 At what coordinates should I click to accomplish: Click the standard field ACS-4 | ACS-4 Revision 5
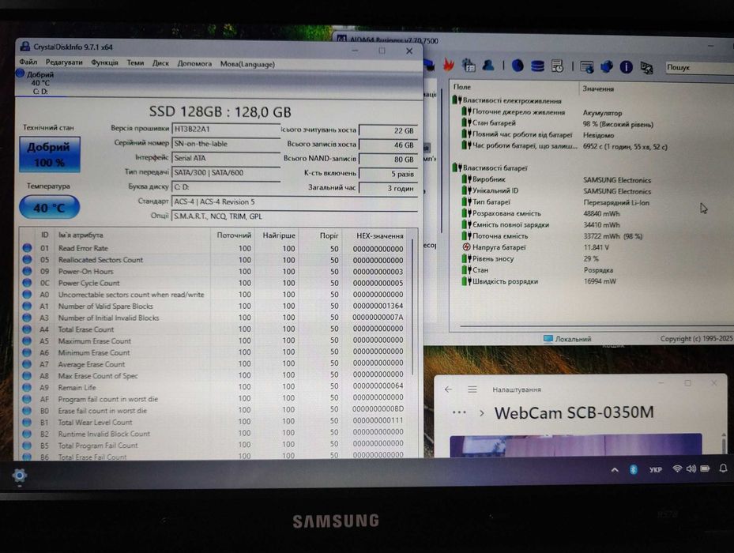[295, 201]
